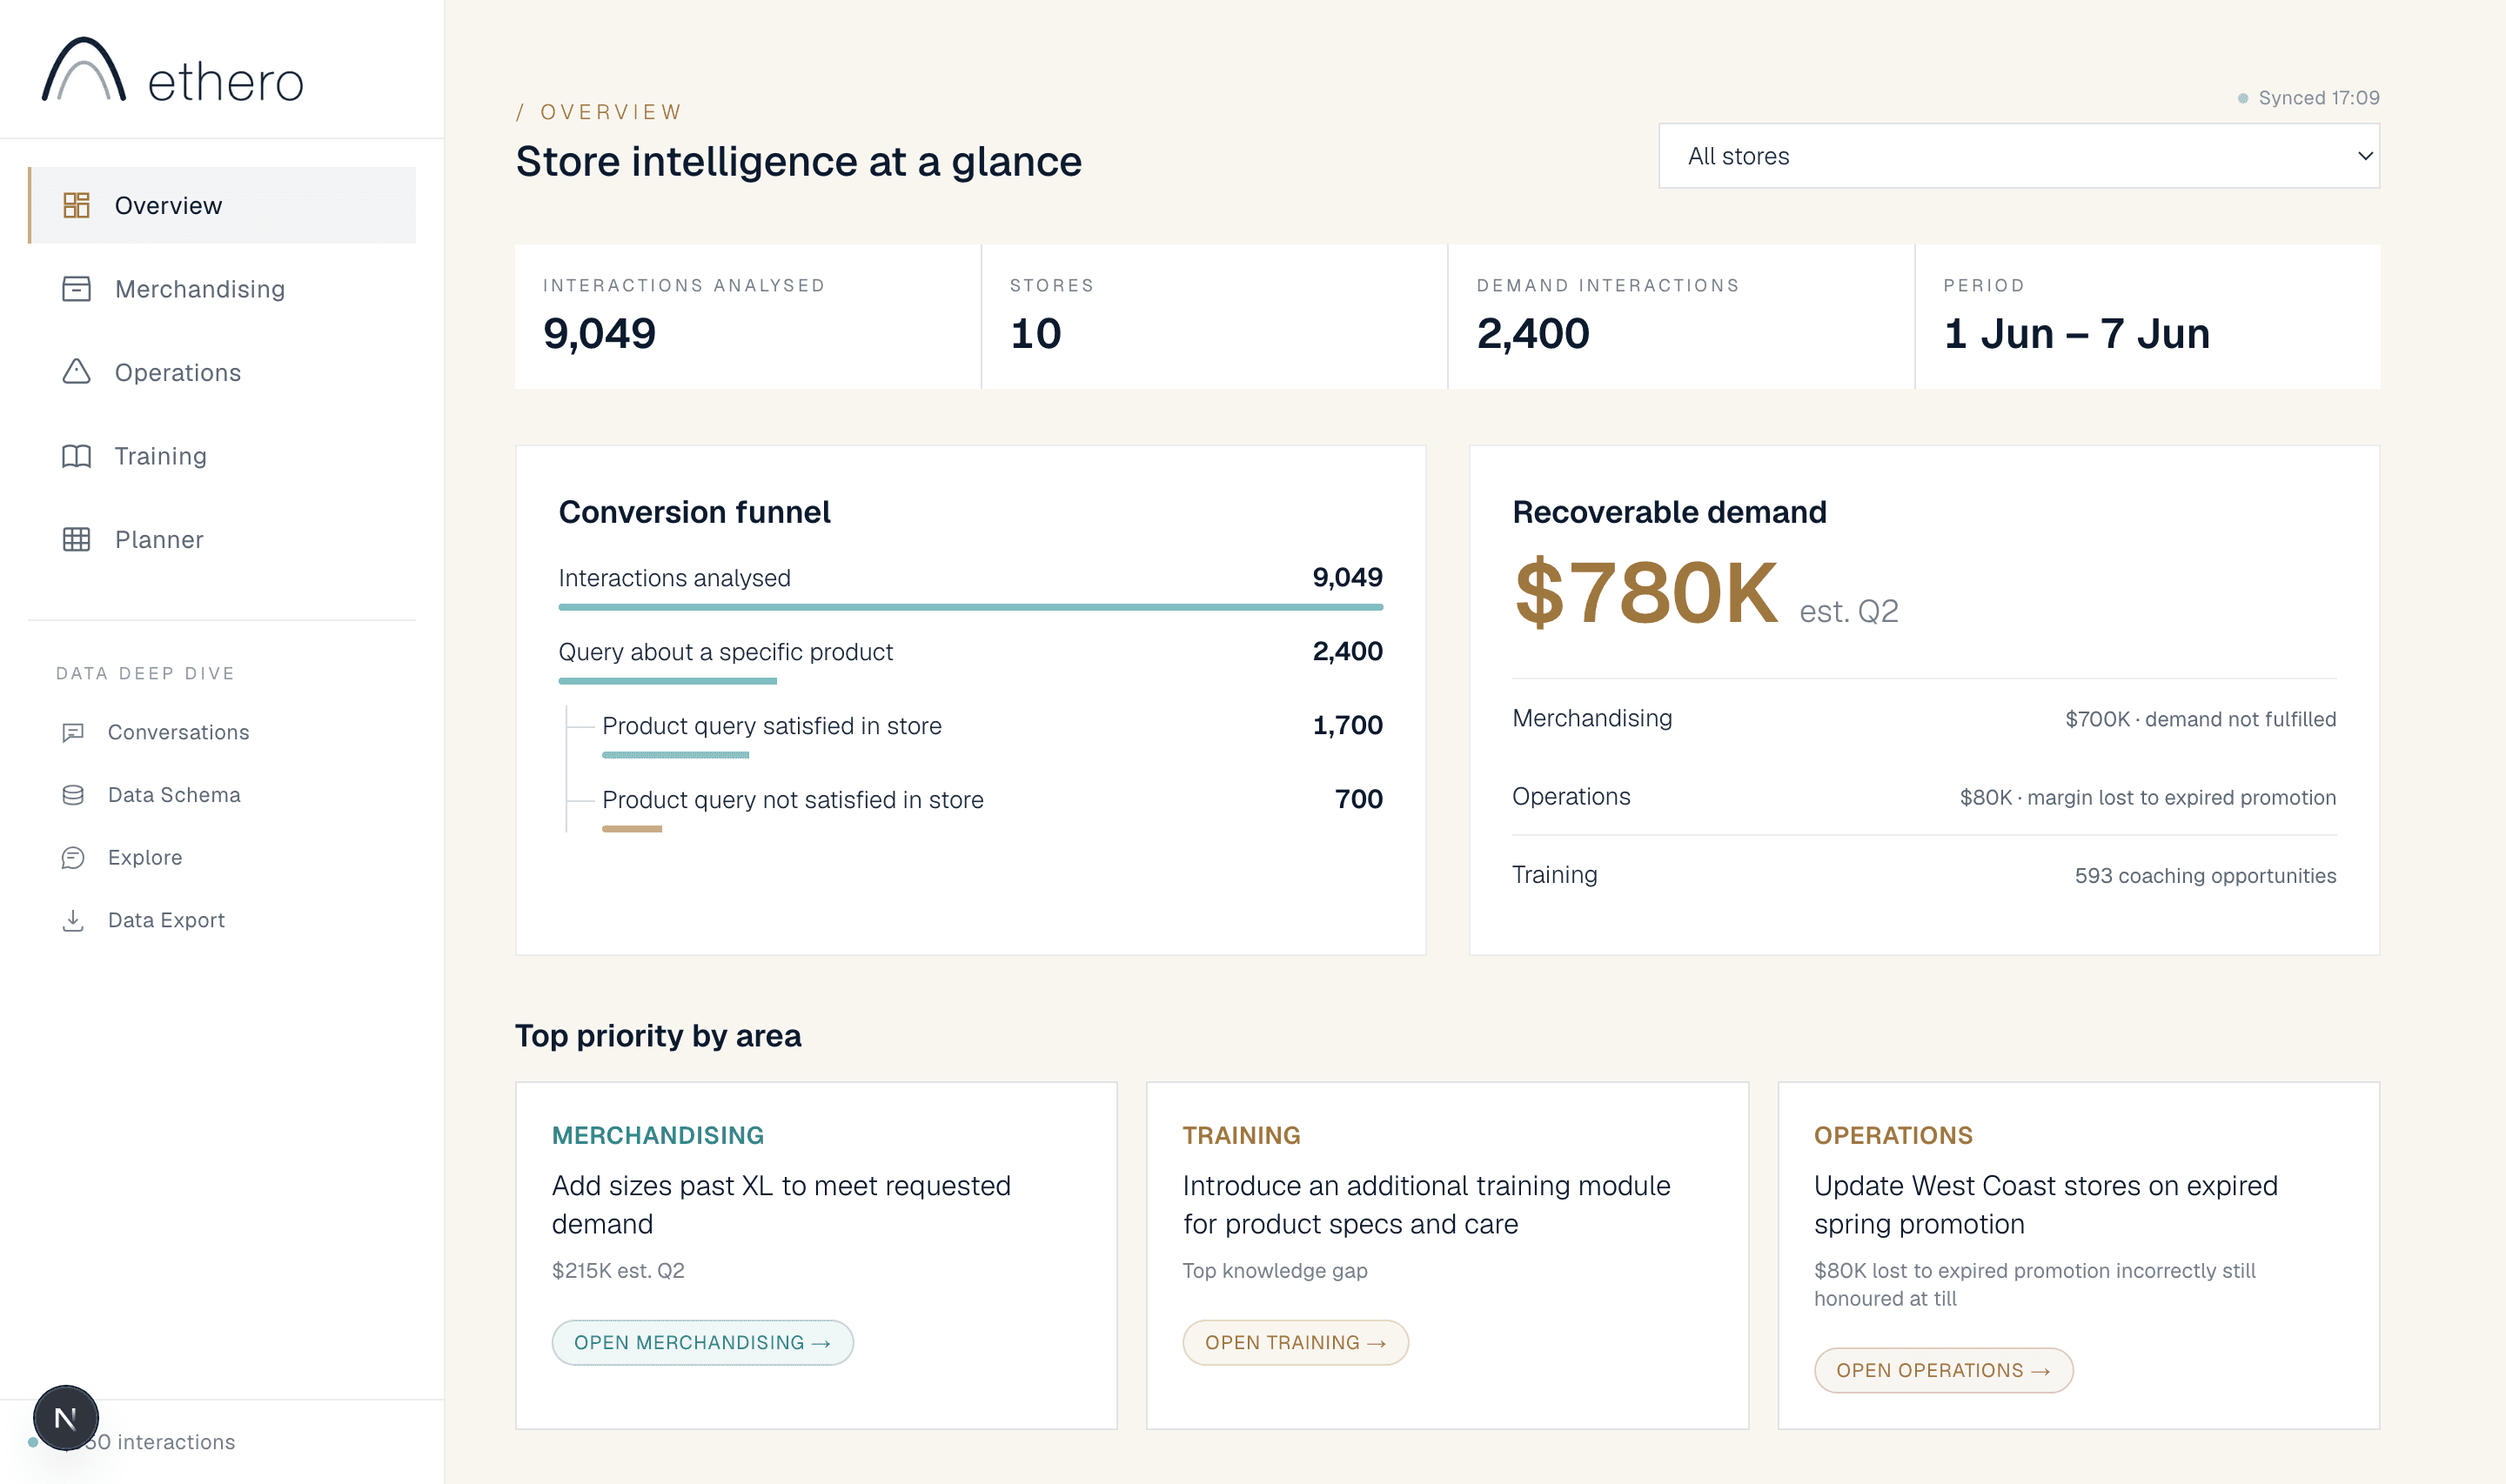Image resolution: width=2506 pixels, height=1484 pixels.
Task: Click 'Introduce an additional training module' recommendation
Action: 1426,1205
